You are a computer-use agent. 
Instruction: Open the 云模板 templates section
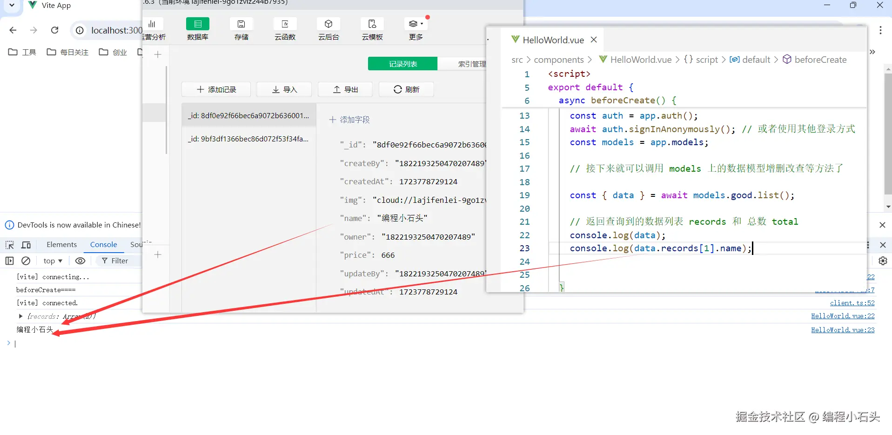click(372, 29)
